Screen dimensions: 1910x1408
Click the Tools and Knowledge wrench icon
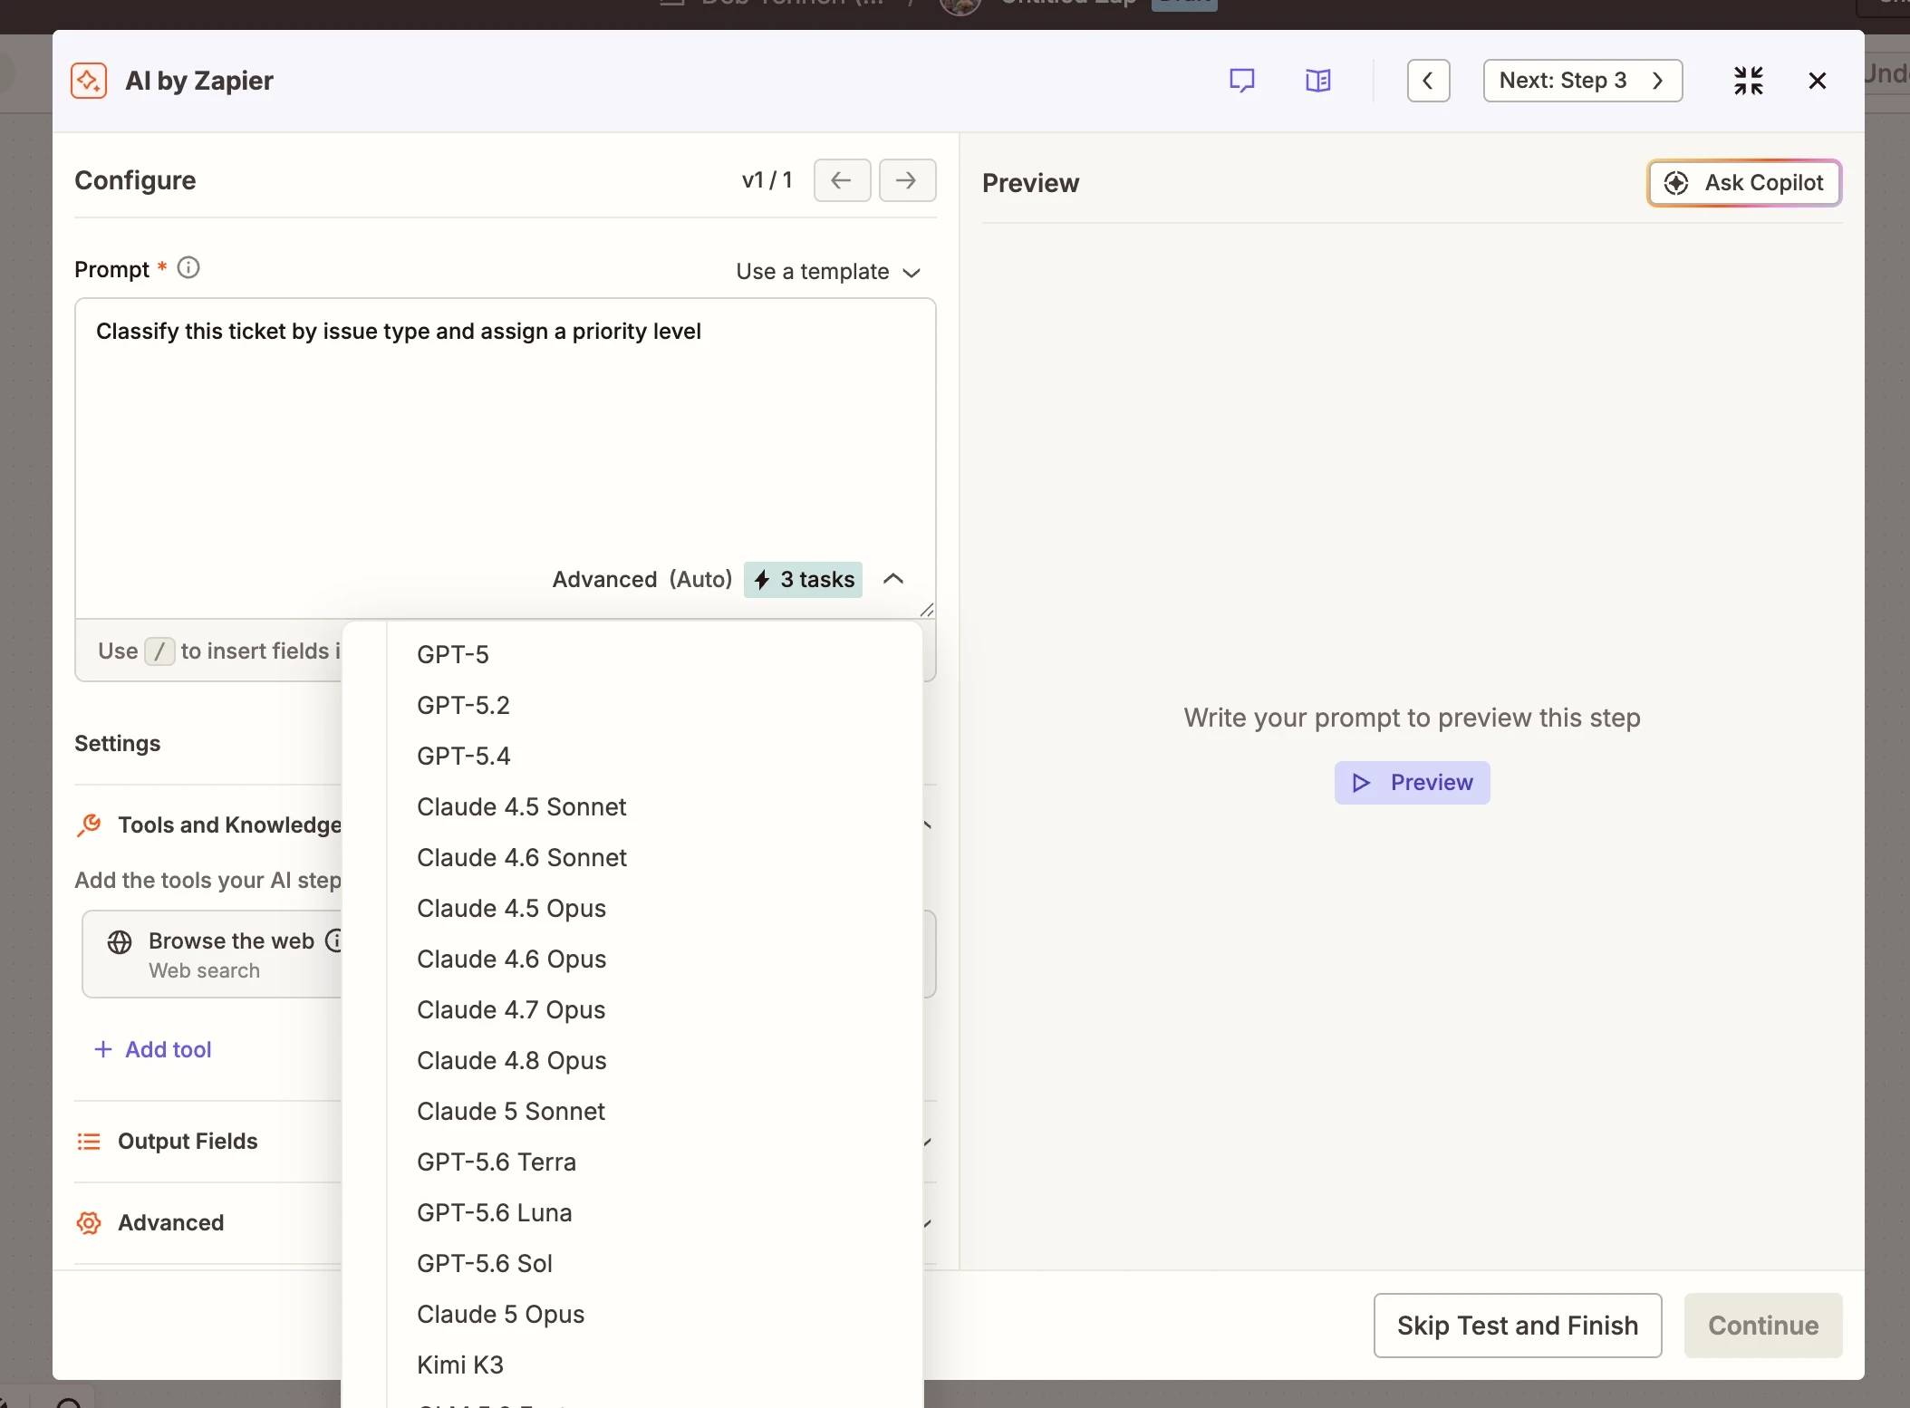pyautogui.click(x=89, y=825)
